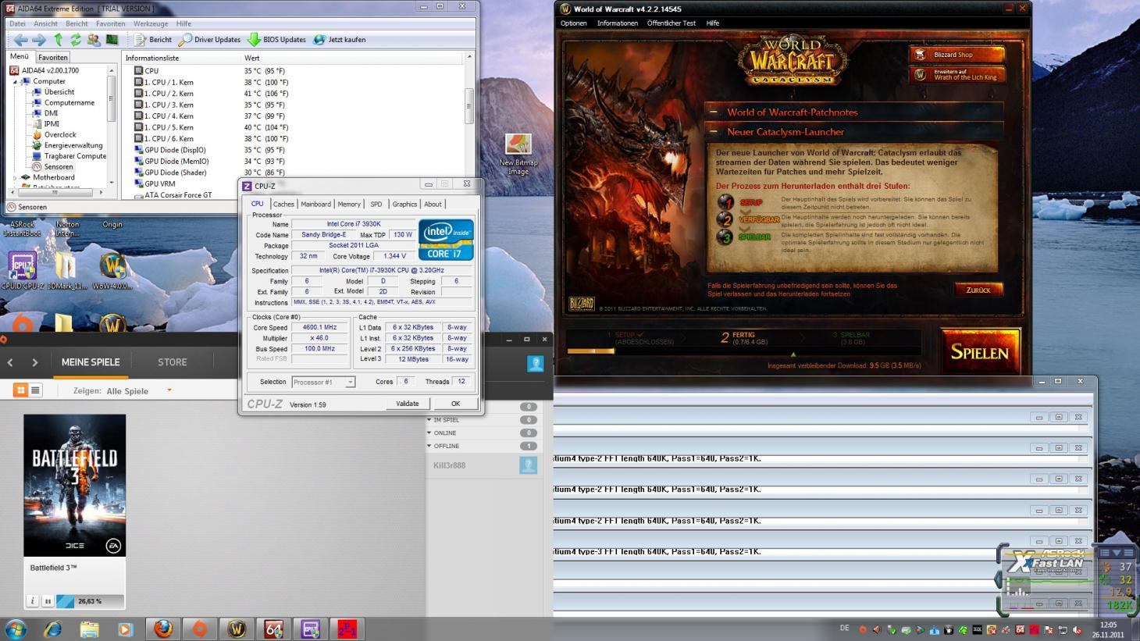This screenshot has height=641, width=1140.
Task: Open AIDA64 Datei menu
Action: pos(17,23)
